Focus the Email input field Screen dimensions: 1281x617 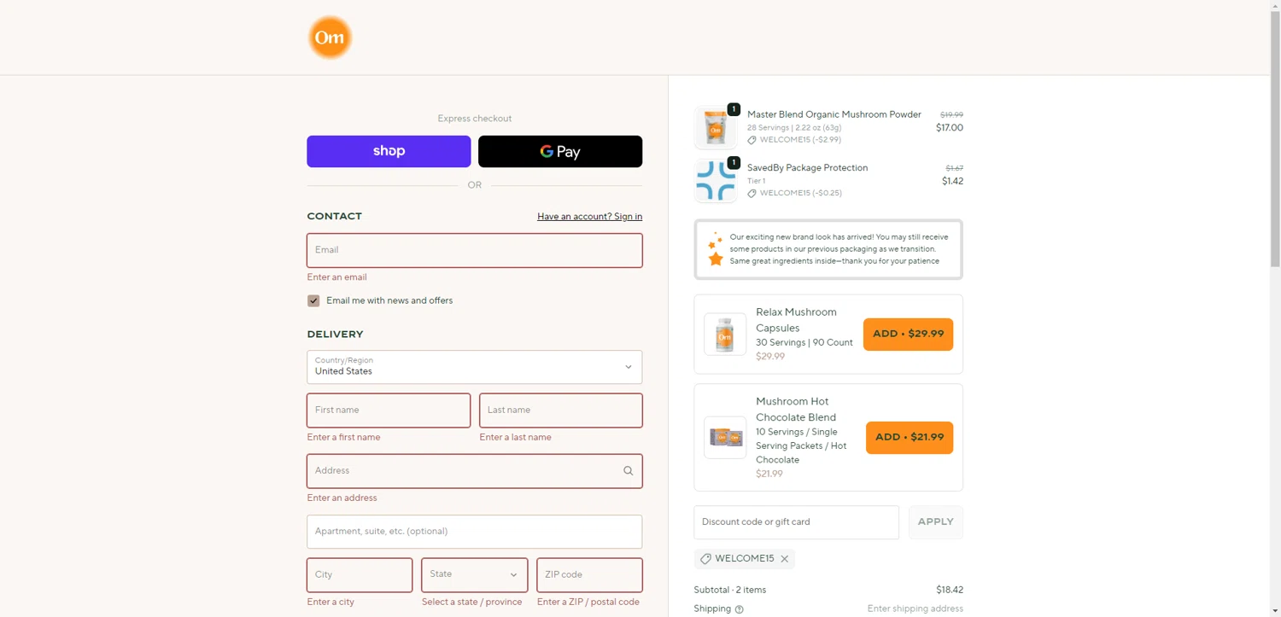click(475, 250)
